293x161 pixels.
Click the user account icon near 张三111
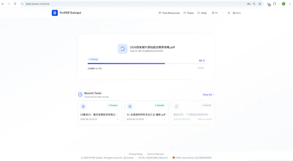(x=229, y=13)
